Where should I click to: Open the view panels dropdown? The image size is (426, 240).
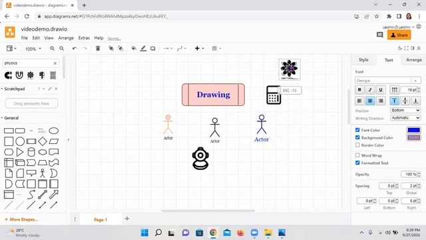pos(11,49)
